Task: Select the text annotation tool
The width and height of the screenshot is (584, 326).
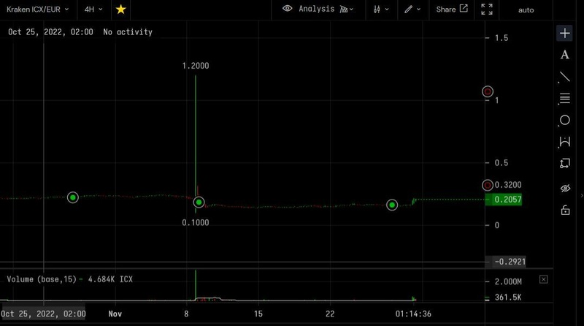Action: [x=564, y=55]
